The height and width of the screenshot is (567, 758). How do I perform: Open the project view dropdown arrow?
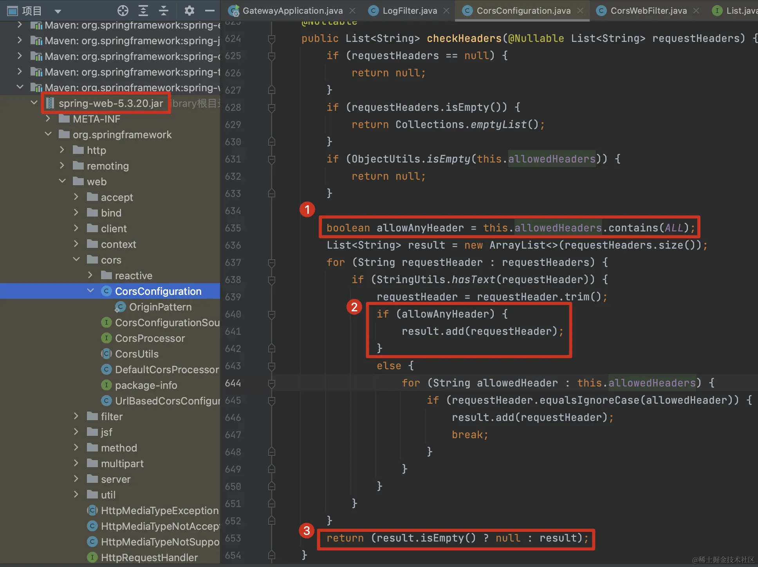point(58,11)
